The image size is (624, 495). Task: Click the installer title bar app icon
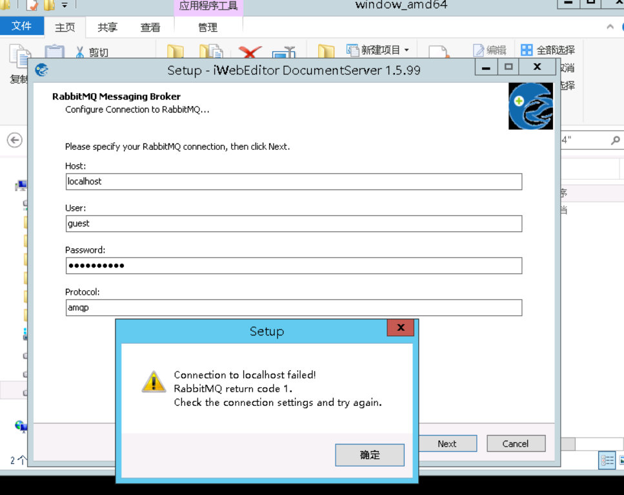(x=42, y=70)
